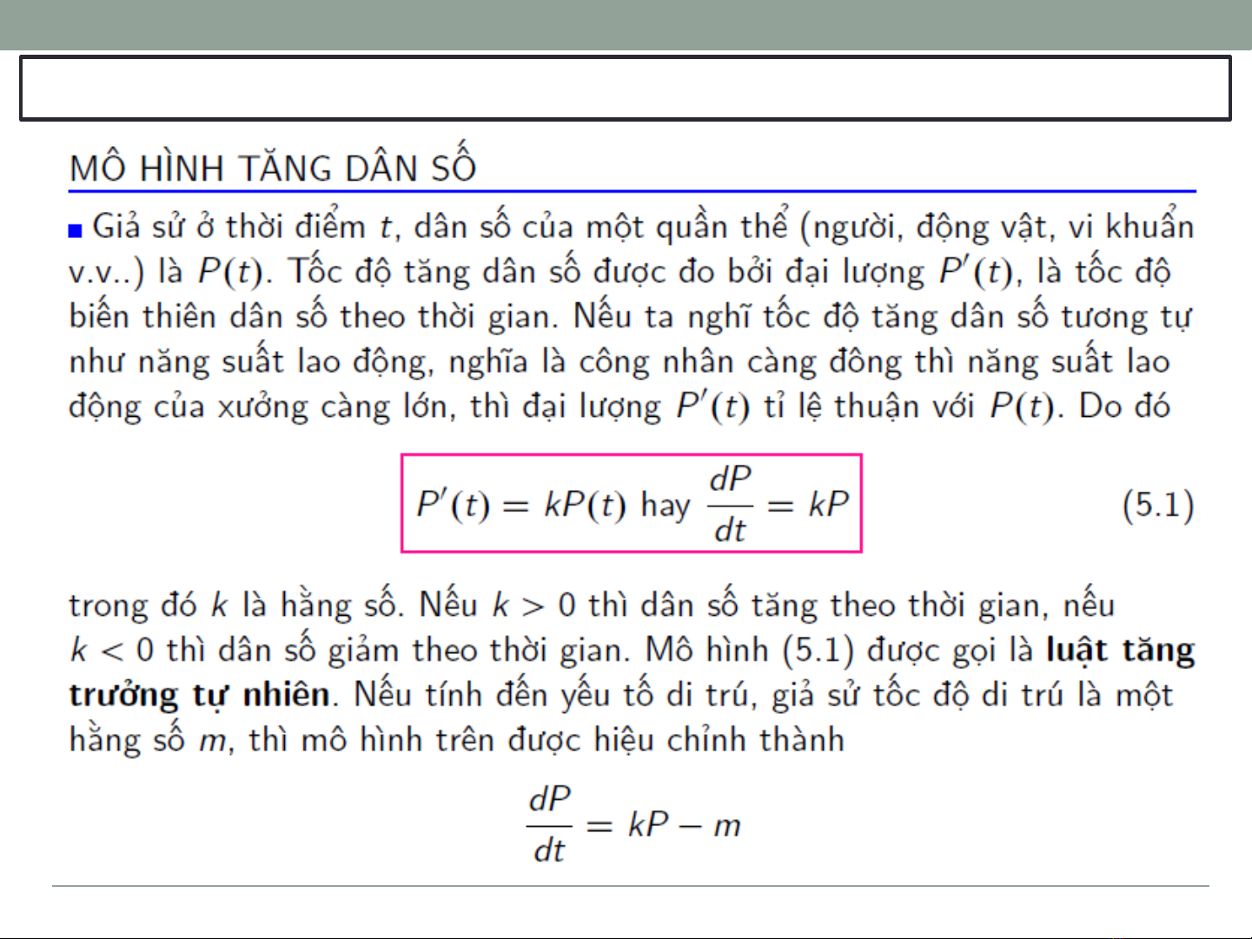
Task: Click the boxed formula P′(t) = kP(t)
Action: (631, 503)
